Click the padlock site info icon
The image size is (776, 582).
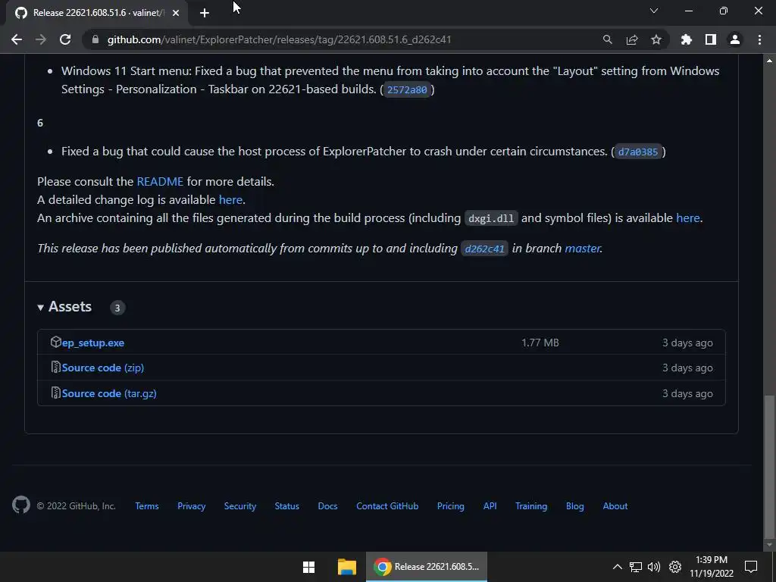point(95,39)
